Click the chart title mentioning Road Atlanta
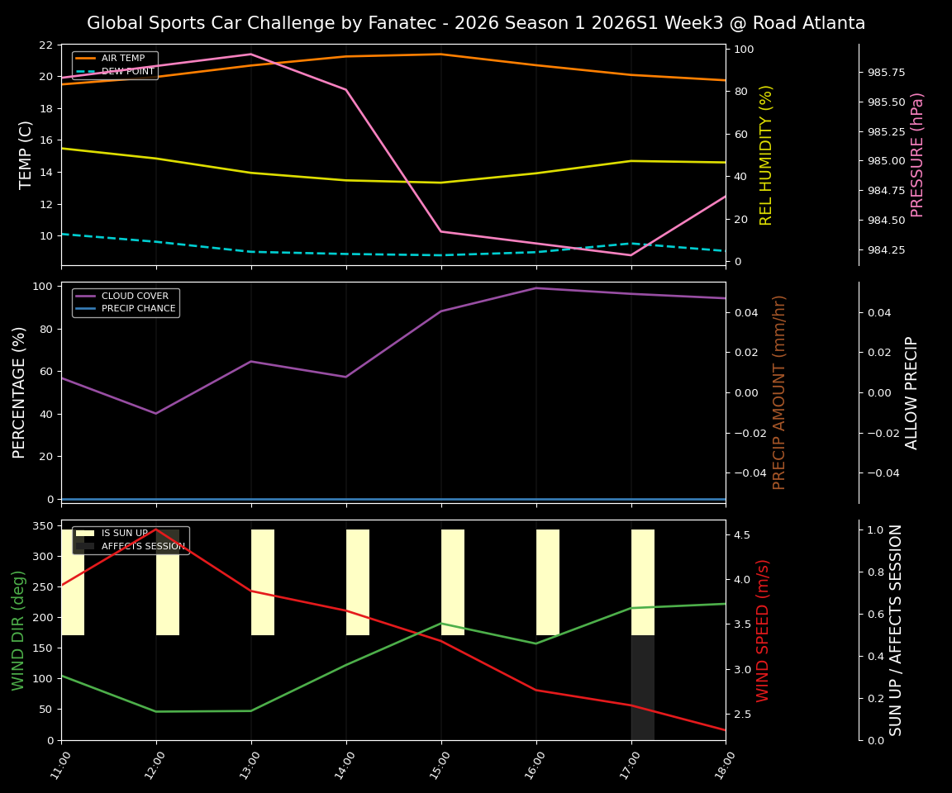952x793 pixels. (x=476, y=23)
